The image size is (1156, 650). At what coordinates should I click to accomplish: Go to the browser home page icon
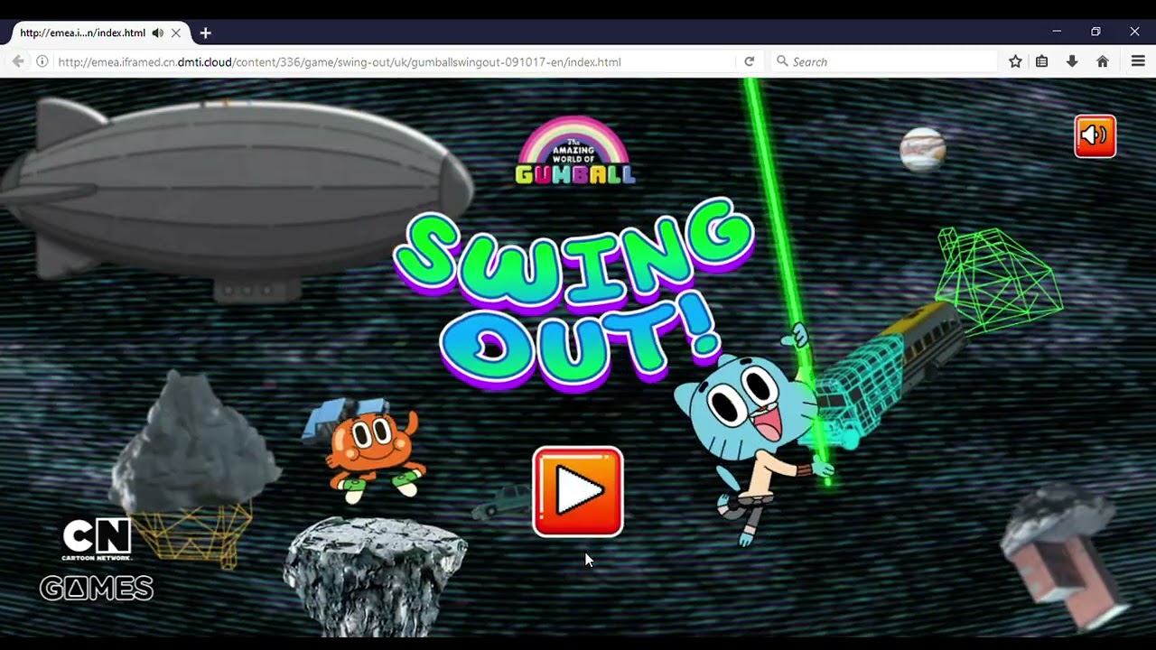[x=1103, y=61]
